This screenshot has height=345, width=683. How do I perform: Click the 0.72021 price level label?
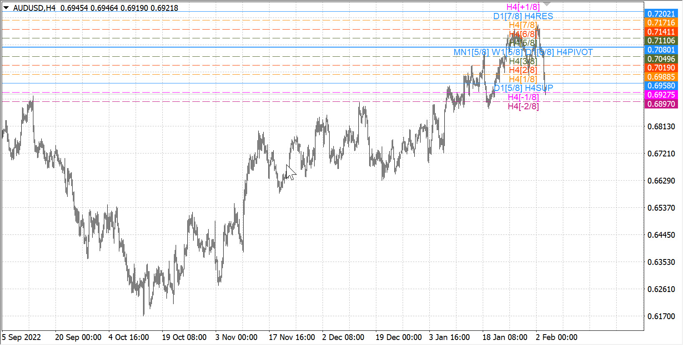coord(661,14)
